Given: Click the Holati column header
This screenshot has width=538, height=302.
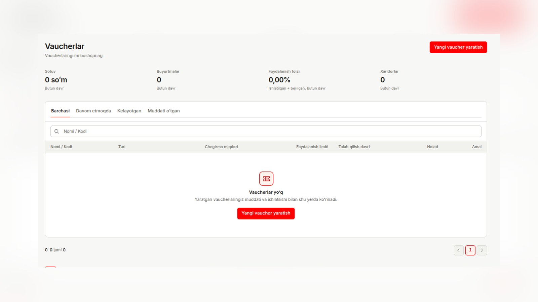Looking at the screenshot, I should tap(432, 147).
